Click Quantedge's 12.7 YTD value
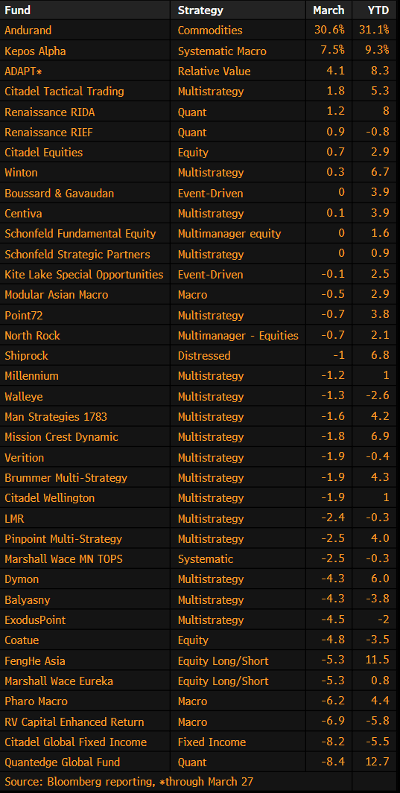 click(377, 762)
